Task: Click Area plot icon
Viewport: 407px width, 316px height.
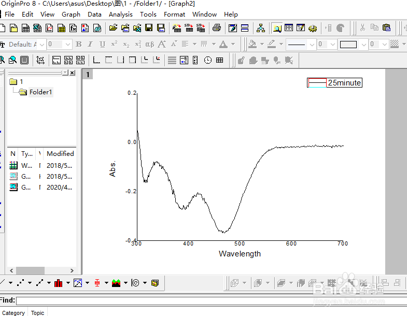Action: 116,283
